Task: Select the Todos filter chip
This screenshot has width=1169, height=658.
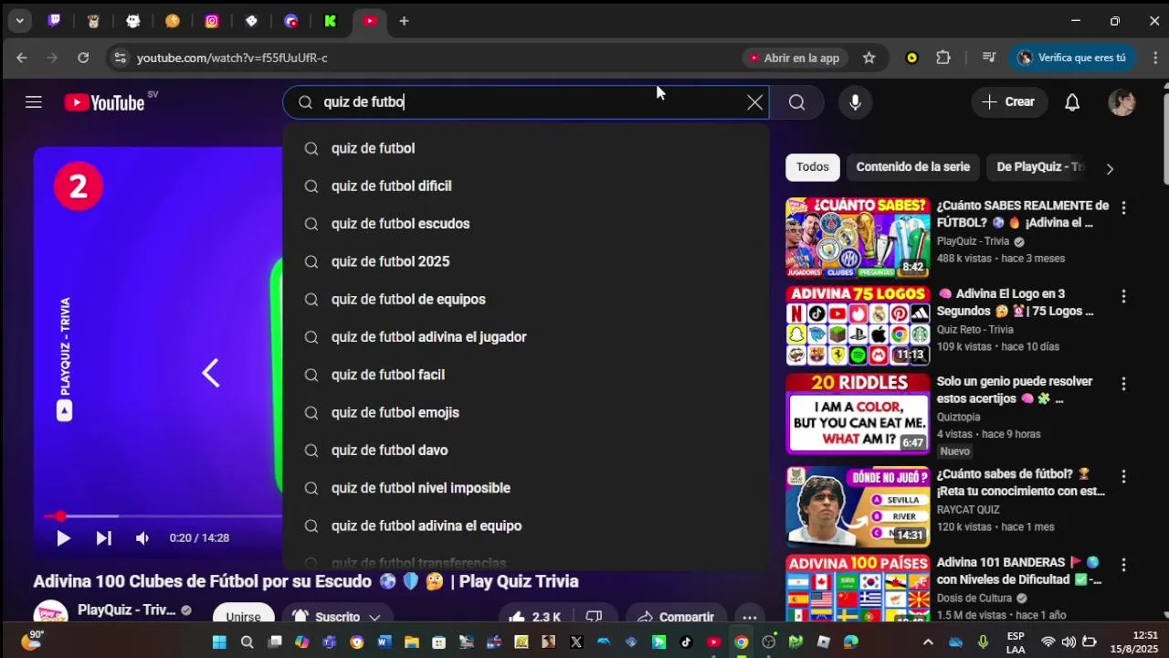Action: coord(812,167)
